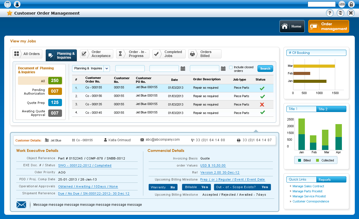Click the large message envelope icon
The height and width of the screenshot is (219, 359).
coord(21,205)
